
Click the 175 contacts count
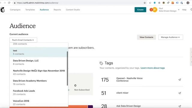coord(105,80)
